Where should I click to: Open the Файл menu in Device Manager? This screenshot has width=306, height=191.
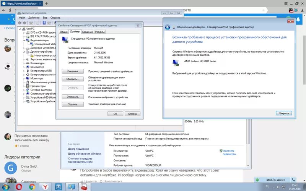click(x=22, y=18)
